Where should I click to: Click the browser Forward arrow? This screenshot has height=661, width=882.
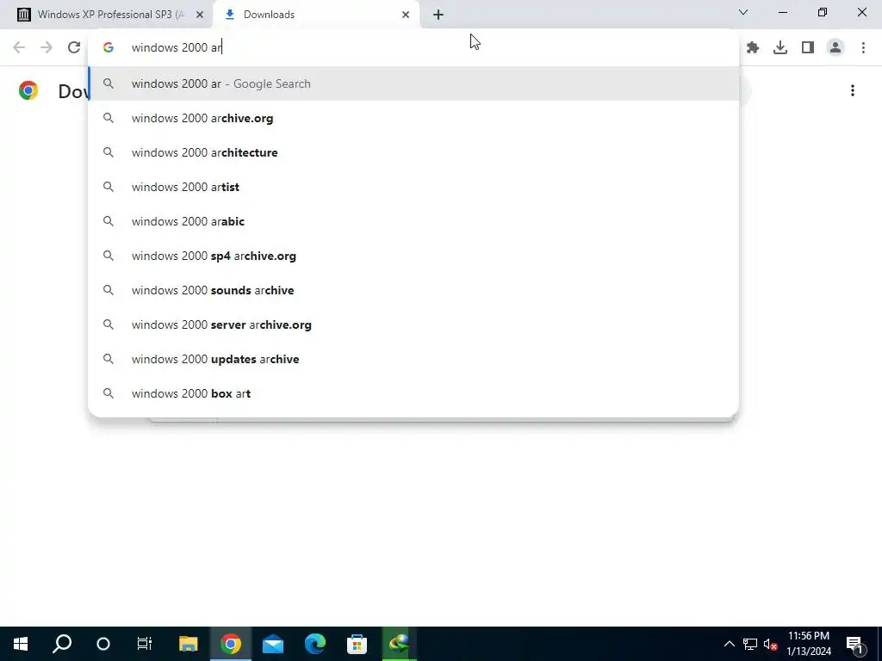tap(47, 47)
